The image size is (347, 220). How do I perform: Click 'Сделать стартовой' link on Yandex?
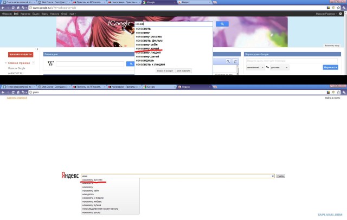17,98
